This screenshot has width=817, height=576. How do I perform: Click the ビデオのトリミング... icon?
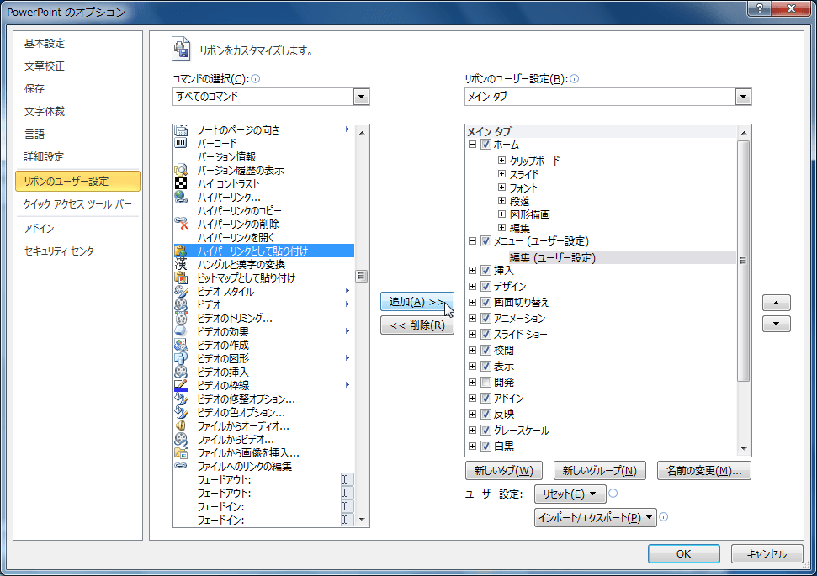(x=181, y=318)
